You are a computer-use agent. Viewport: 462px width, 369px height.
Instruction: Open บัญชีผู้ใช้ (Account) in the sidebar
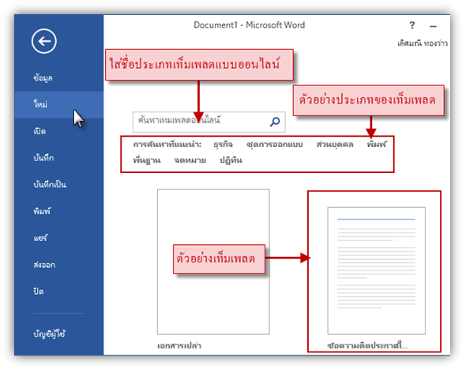pos(50,334)
